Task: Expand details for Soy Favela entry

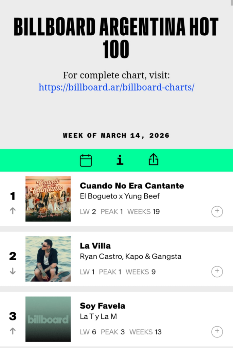Action: point(217,332)
